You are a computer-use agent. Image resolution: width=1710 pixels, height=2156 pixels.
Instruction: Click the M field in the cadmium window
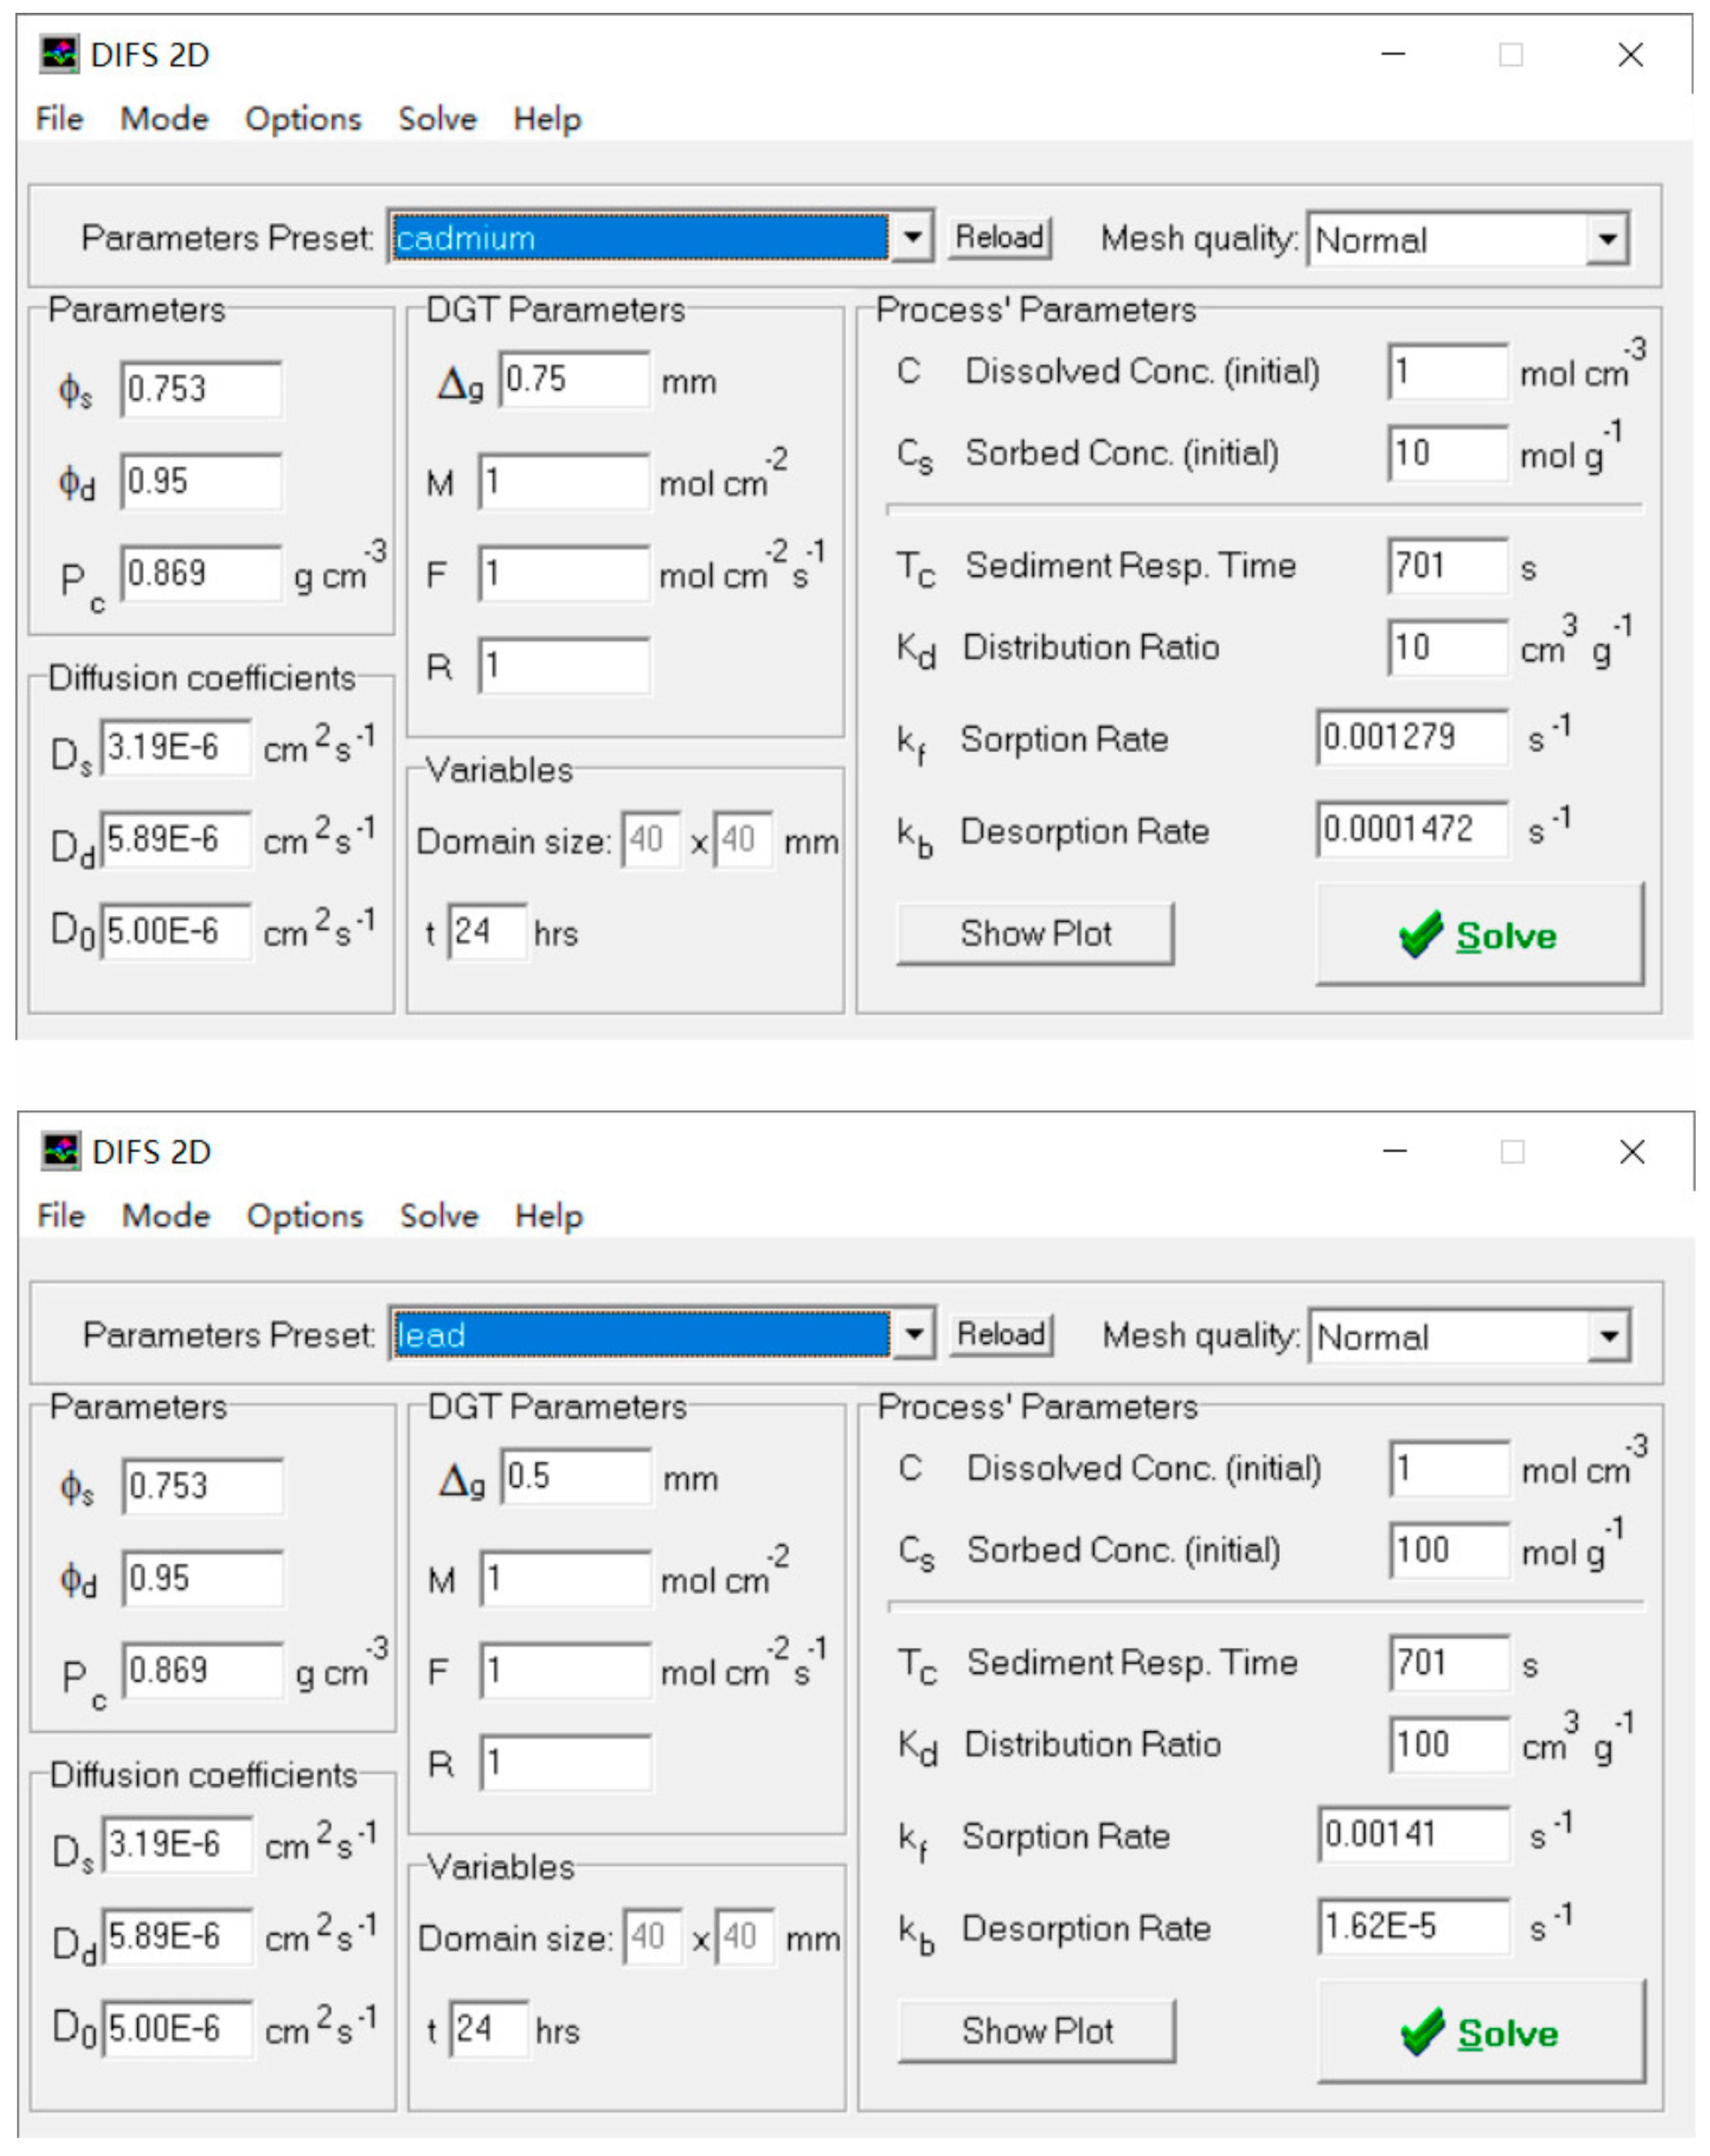564,482
